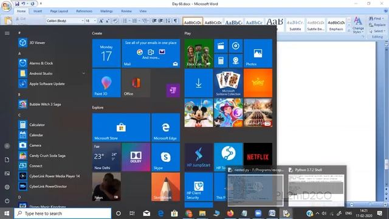Viewport: 389px width, 219px height.
Task: Click Find in Word Editing group
Action: pos(376,18)
